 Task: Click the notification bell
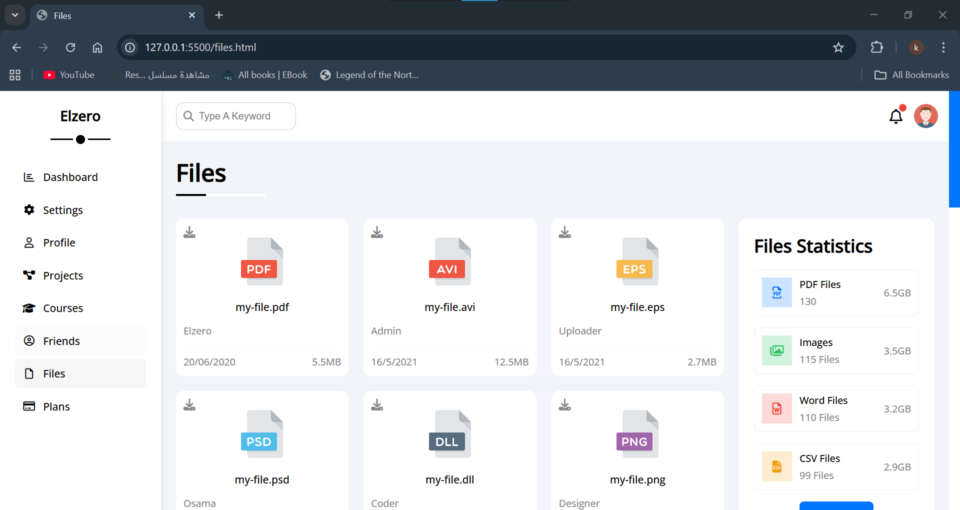click(x=896, y=116)
